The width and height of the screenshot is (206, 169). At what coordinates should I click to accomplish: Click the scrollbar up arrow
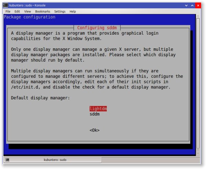click(198, 16)
